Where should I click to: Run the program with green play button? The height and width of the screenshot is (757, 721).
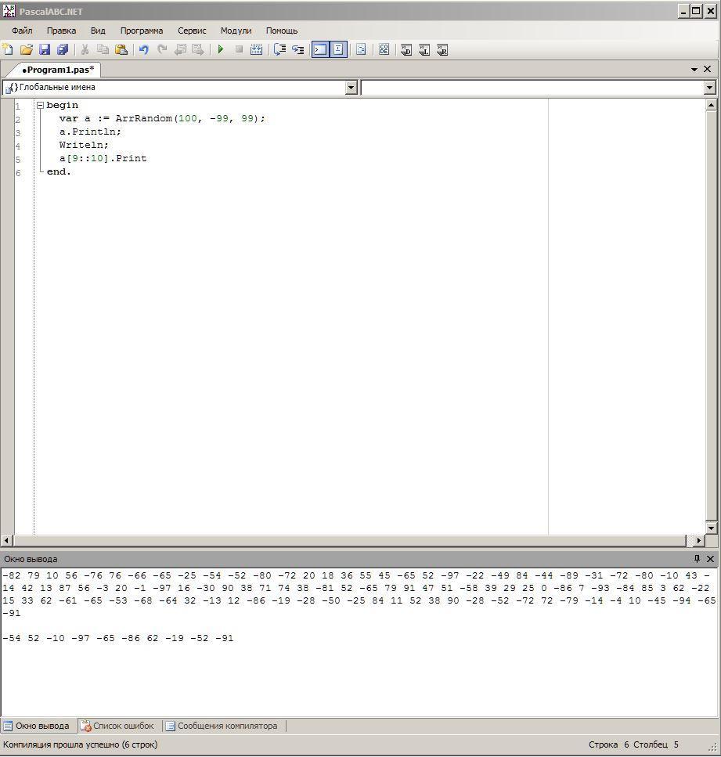tap(221, 49)
